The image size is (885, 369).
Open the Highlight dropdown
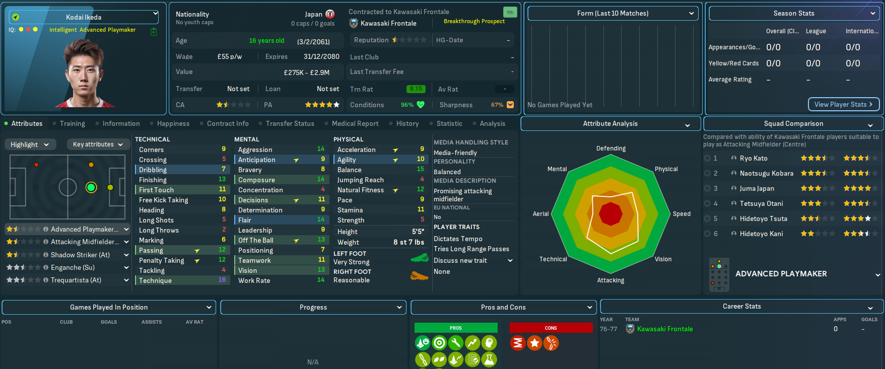(30, 144)
